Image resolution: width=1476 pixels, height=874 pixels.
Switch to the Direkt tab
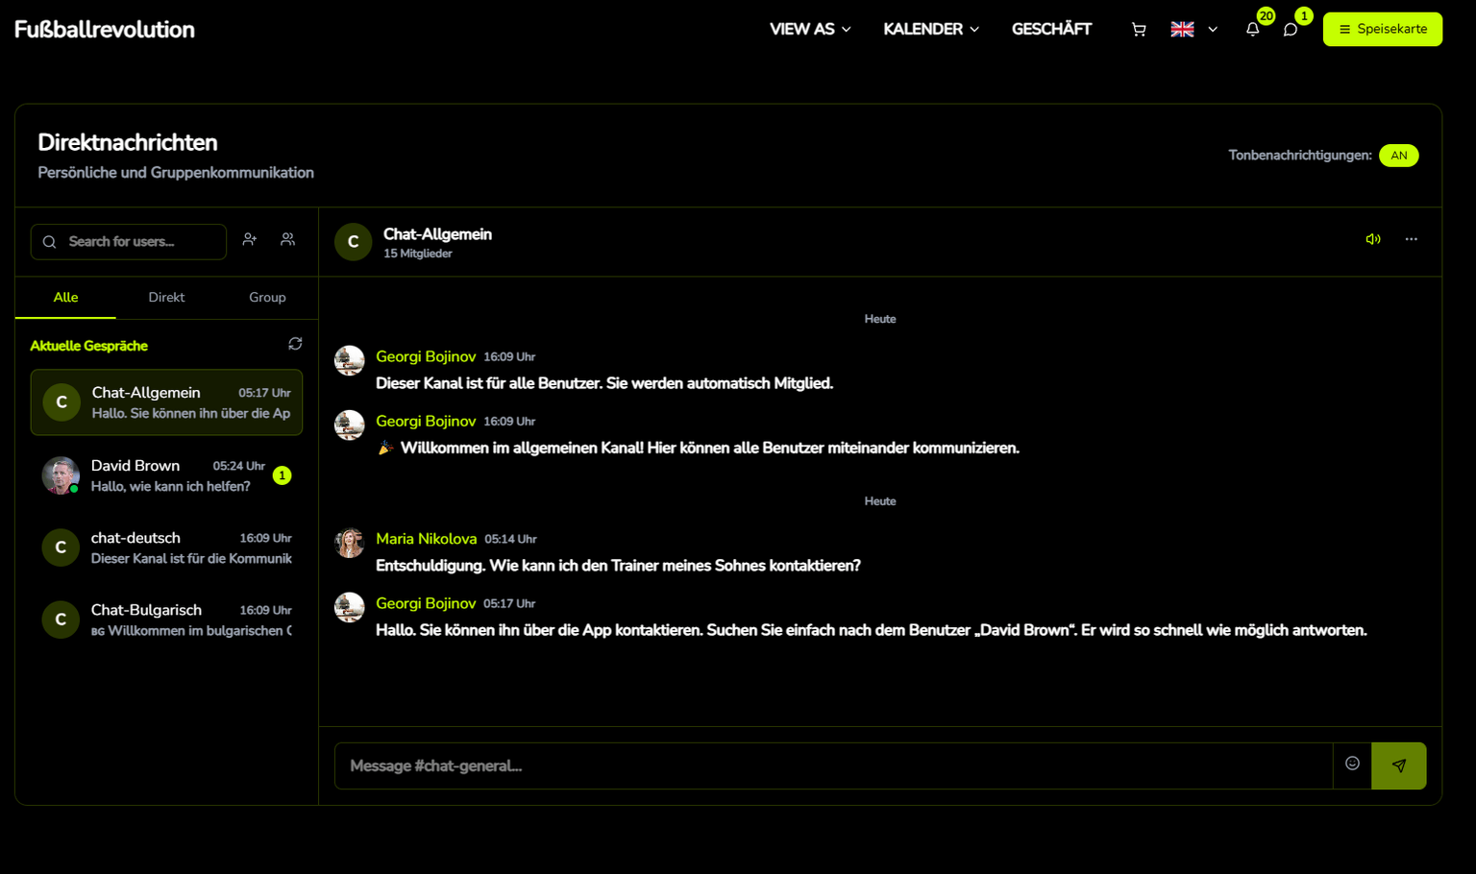[166, 298]
